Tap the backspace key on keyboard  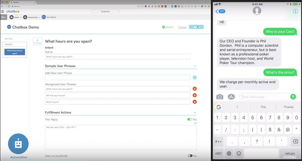tap(295, 142)
